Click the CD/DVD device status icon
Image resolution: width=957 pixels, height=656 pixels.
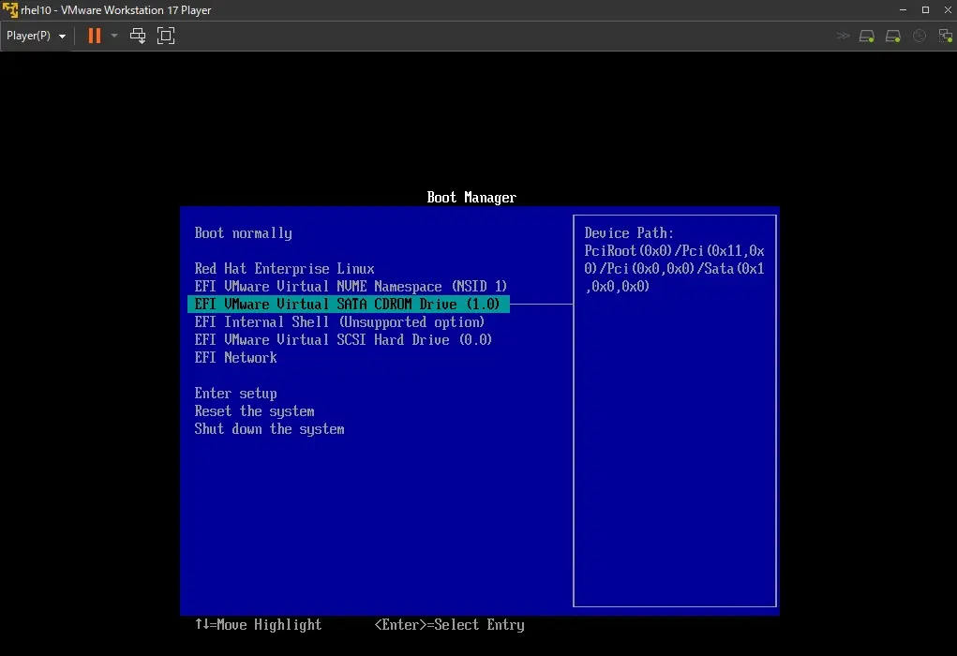click(x=892, y=36)
